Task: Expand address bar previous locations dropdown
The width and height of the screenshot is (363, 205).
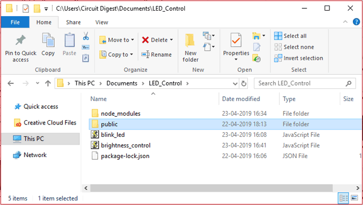Action: (235, 83)
